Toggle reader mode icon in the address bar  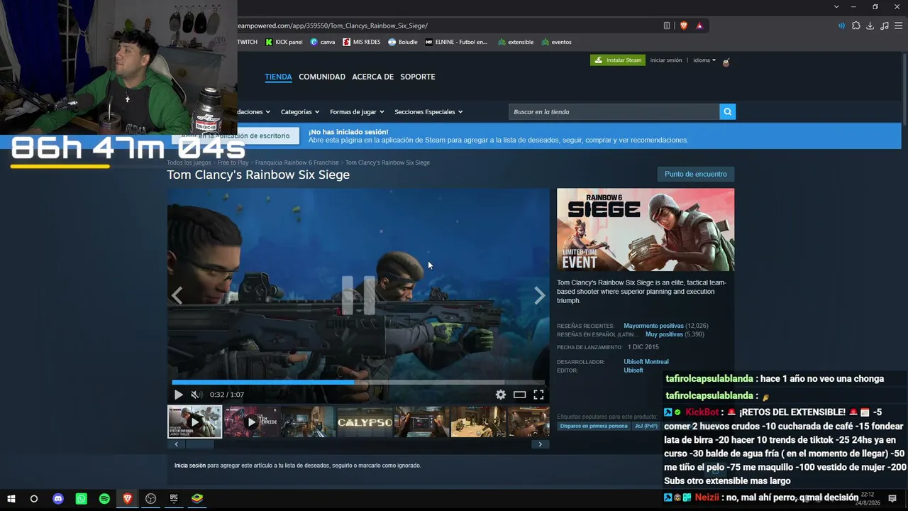coord(667,26)
